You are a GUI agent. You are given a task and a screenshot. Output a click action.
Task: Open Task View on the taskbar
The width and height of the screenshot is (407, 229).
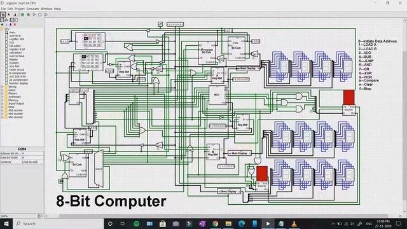click(123, 223)
